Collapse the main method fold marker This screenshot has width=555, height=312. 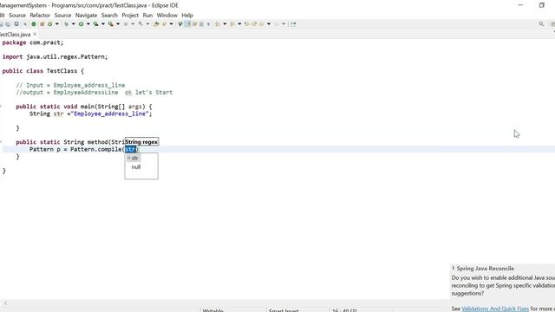(1, 107)
